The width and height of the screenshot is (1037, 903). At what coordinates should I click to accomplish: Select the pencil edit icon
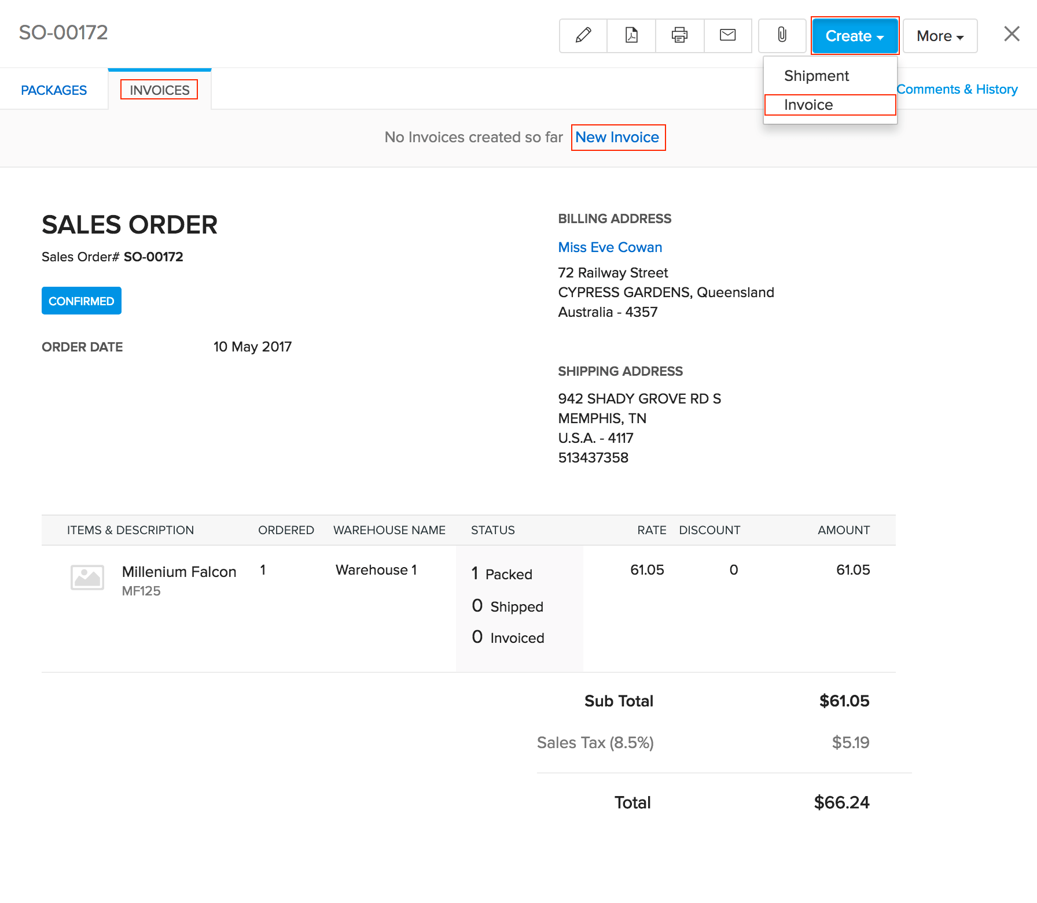tap(583, 35)
